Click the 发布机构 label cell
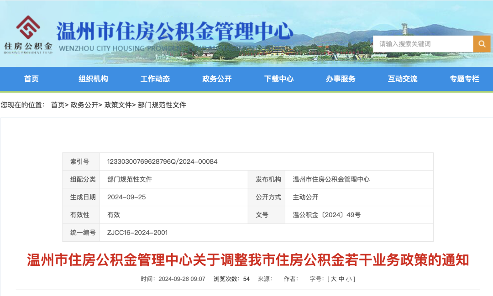The width and height of the screenshot is (493, 296). pyautogui.click(x=267, y=179)
